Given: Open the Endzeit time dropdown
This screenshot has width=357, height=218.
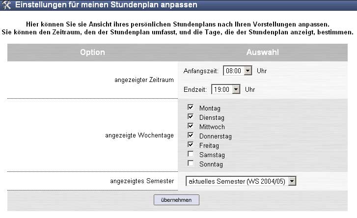Looking at the screenshot, I should click(x=236, y=89).
